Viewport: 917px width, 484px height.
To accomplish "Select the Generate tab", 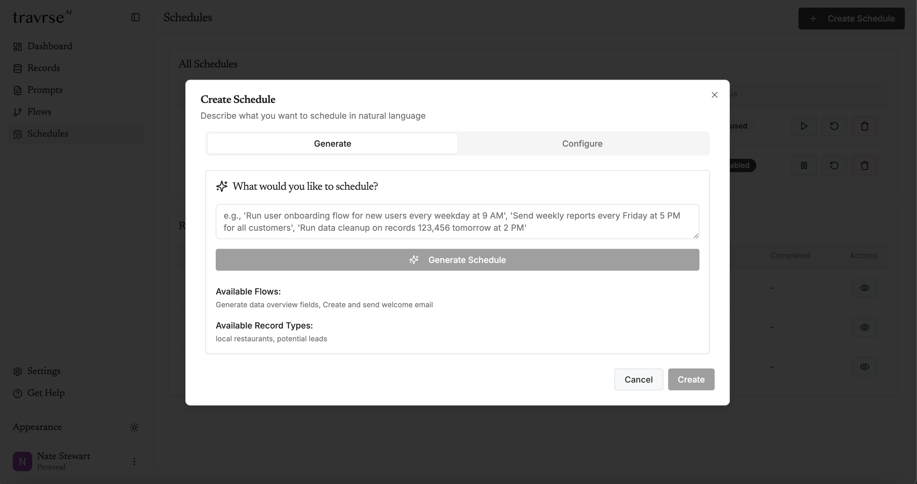I will [x=332, y=143].
